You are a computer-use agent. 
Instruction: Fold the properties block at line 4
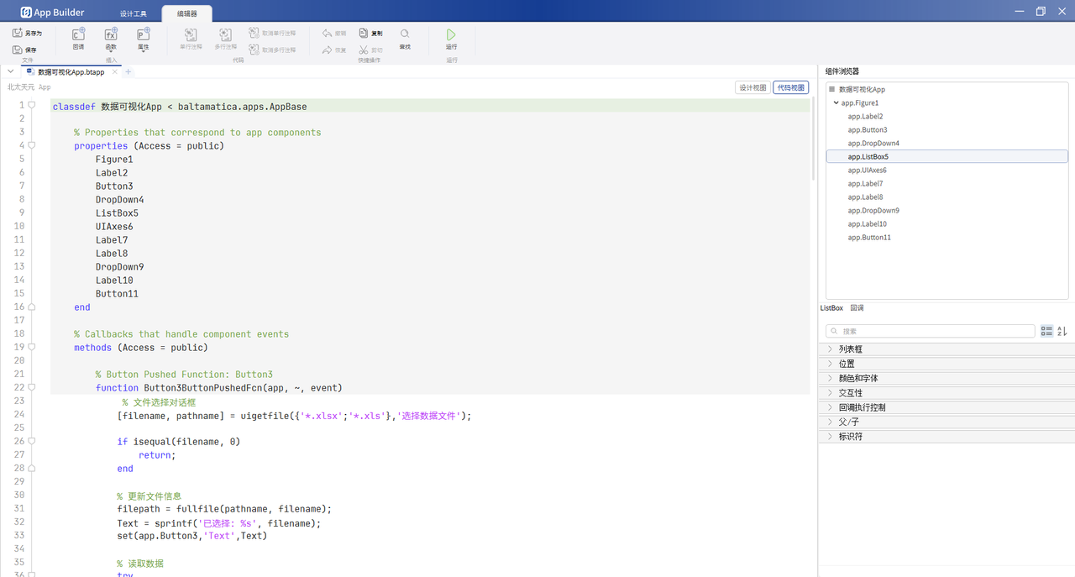pos(32,145)
